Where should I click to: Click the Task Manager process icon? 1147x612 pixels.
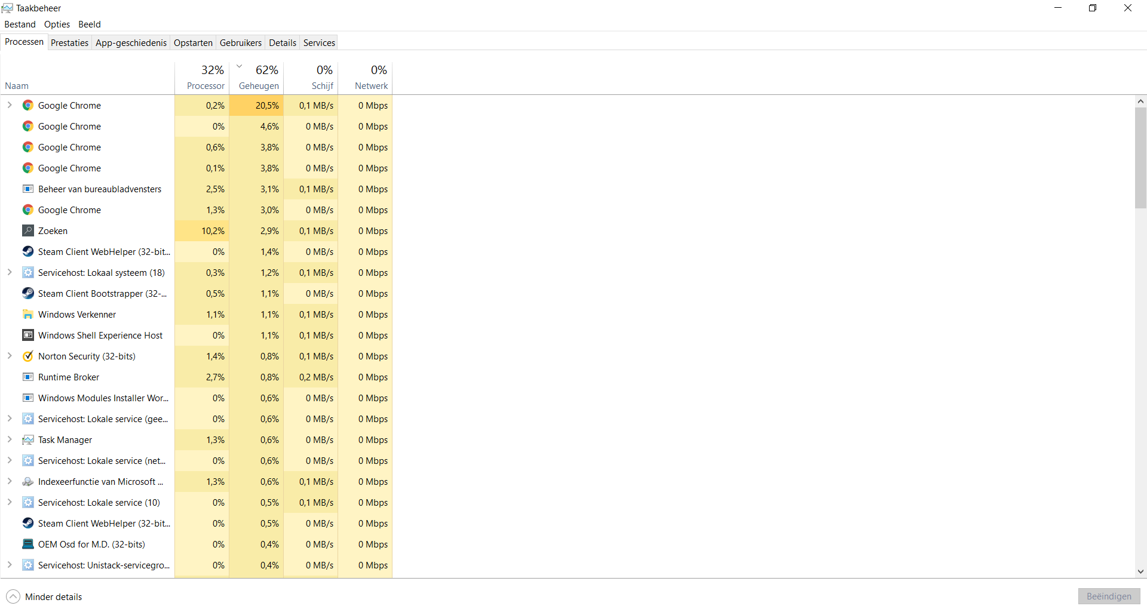click(28, 439)
